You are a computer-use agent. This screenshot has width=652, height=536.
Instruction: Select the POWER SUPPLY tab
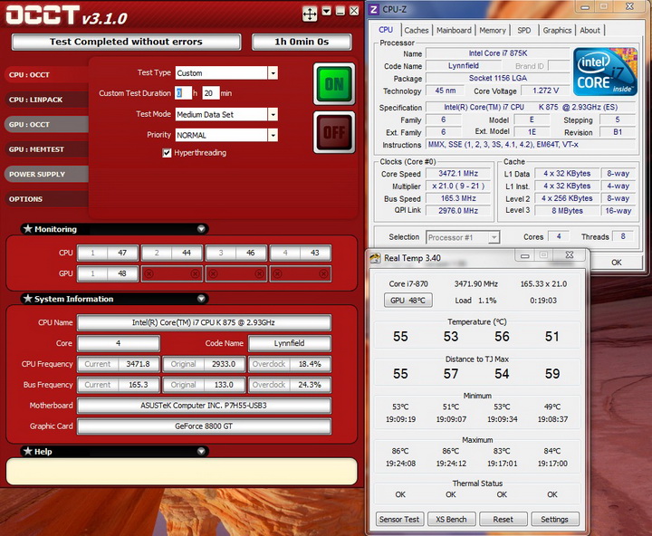[x=46, y=174]
